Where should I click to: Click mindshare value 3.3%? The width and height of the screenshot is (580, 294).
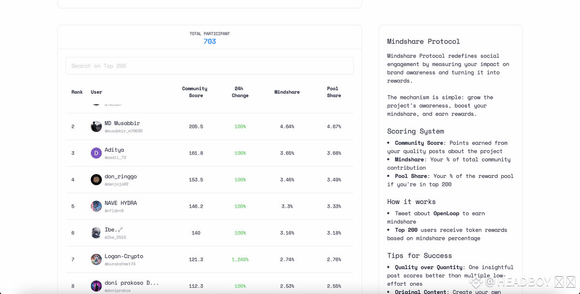[x=287, y=206]
